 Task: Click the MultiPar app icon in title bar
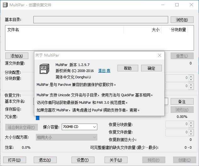[x=5, y=5]
